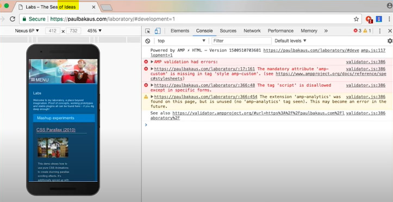393x202 pixels.
Task: Close the Labs browser tab
Action: coord(93,7)
